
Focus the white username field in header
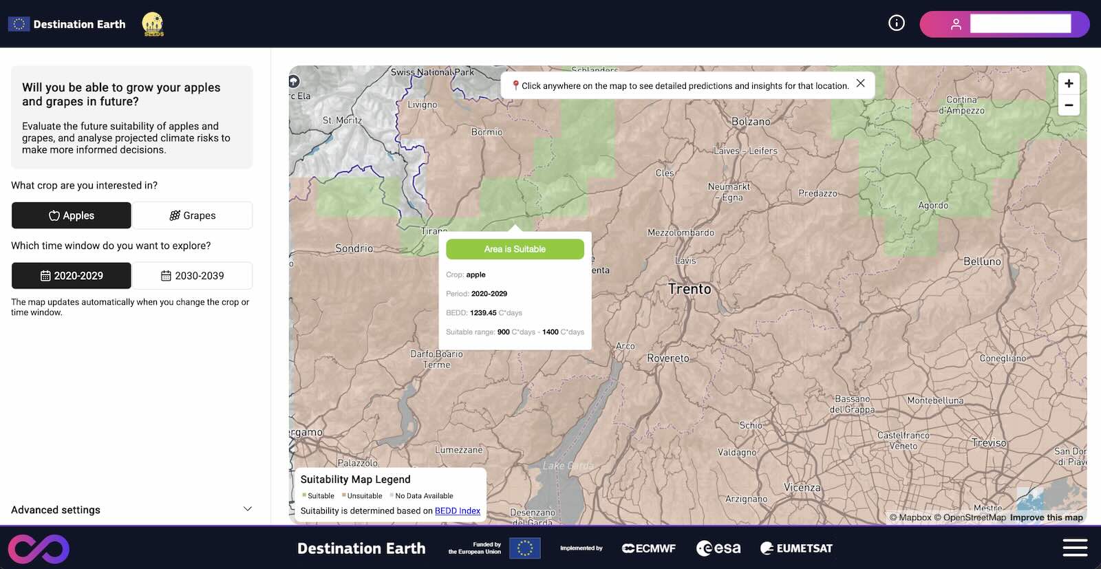tap(1020, 24)
